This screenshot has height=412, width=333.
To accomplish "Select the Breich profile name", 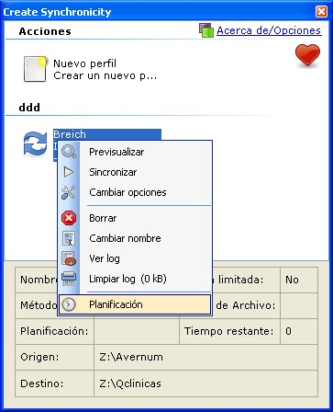I will 70,134.
